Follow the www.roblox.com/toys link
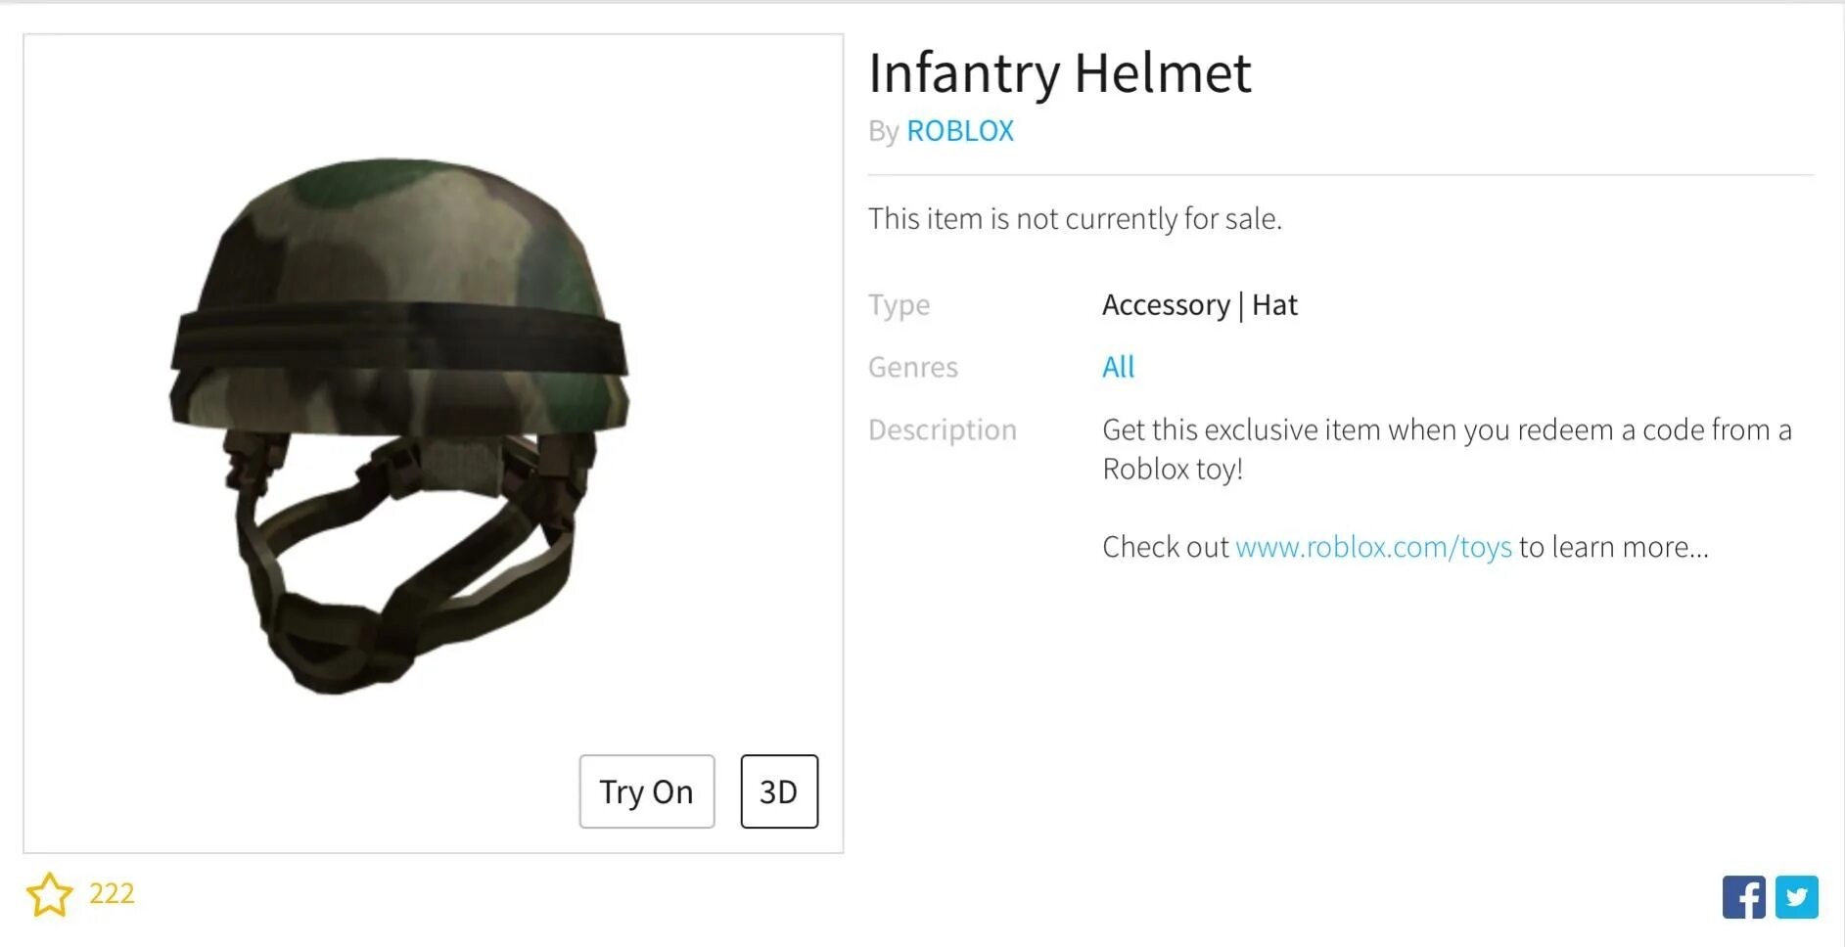1845x947 pixels. point(1373,547)
